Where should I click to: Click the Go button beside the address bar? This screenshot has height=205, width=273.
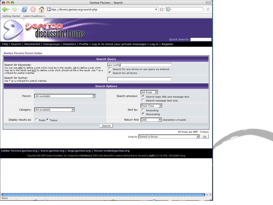pyautogui.click(x=162, y=9)
